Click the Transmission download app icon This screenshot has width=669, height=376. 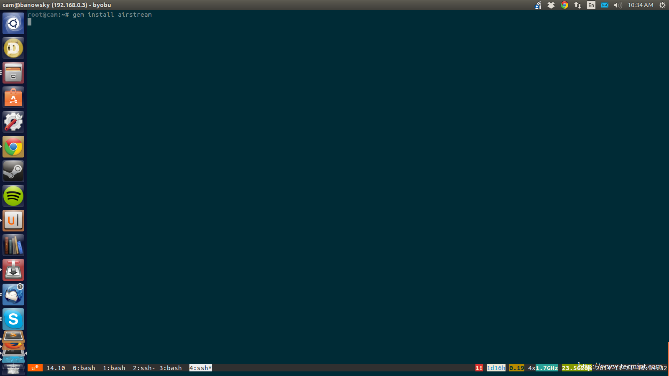(x=13, y=270)
